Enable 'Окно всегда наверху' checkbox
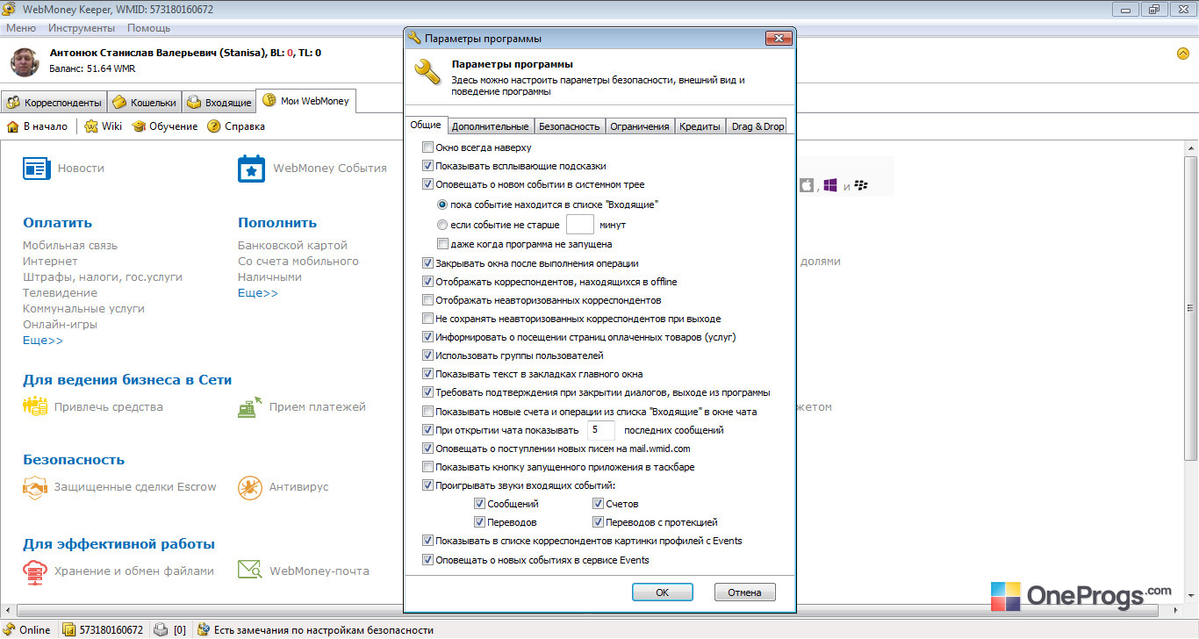The height and width of the screenshot is (639, 1199). (x=428, y=147)
